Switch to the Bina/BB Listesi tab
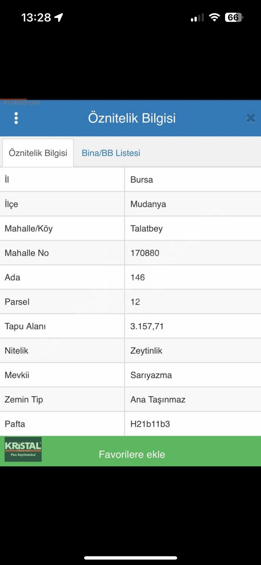 (x=111, y=153)
